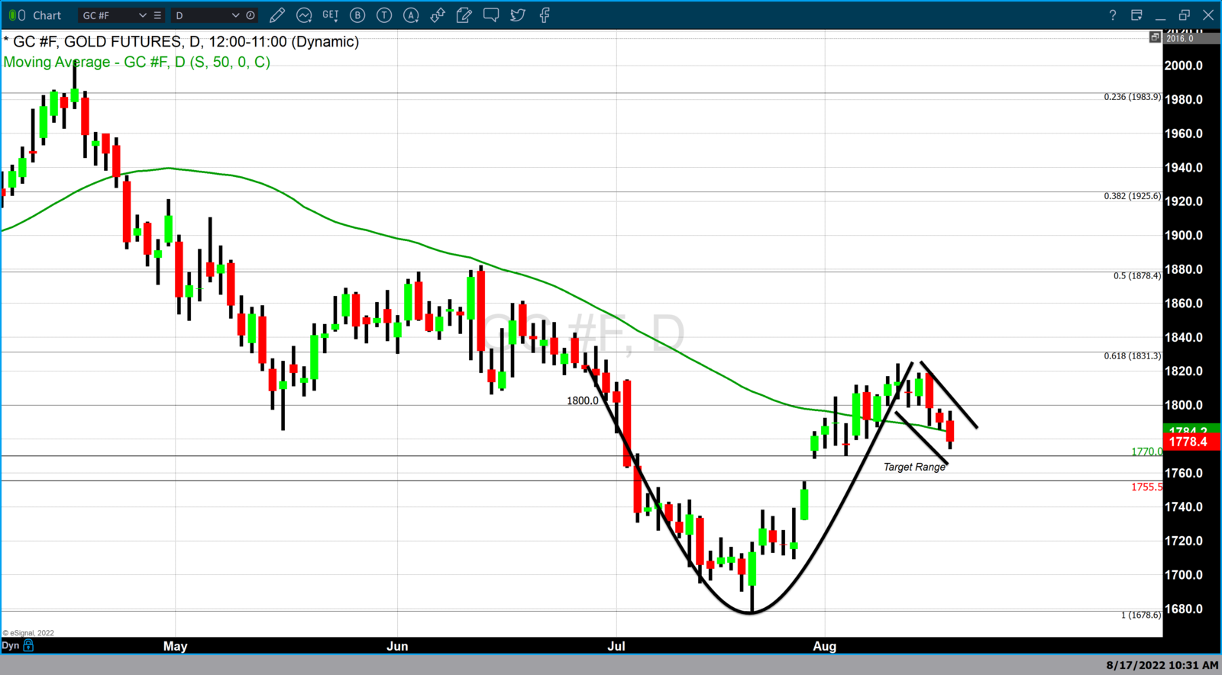Open the help question mark
Screen dimensions: 1222x675
1113,15
